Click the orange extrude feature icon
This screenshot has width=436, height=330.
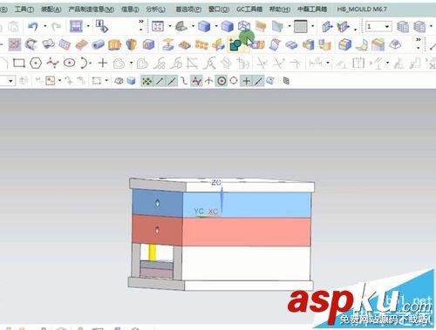(x=114, y=44)
